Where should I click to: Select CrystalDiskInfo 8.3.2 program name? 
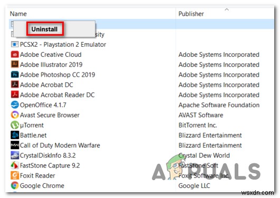point(48,155)
